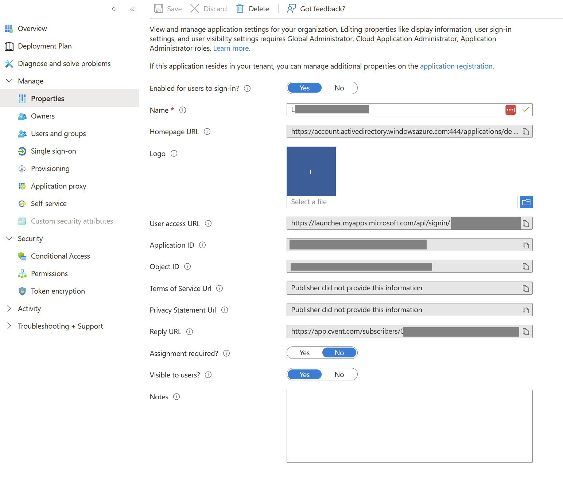
Task: Show info tooltip for Homepage URL
Action: point(207,132)
